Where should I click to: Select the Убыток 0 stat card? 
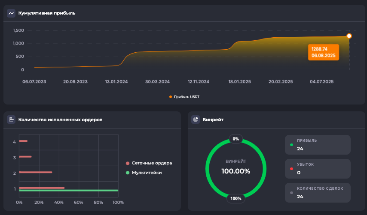[x=318, y=169]
